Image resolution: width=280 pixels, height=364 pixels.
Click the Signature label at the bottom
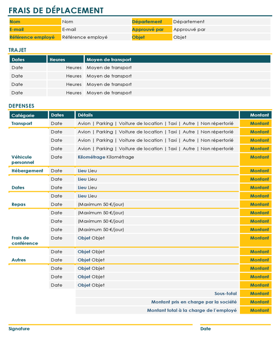click(x=19, y=329)
